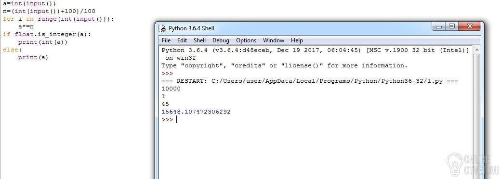Click the input value 10000 in the shell

(x=171, y=89)
